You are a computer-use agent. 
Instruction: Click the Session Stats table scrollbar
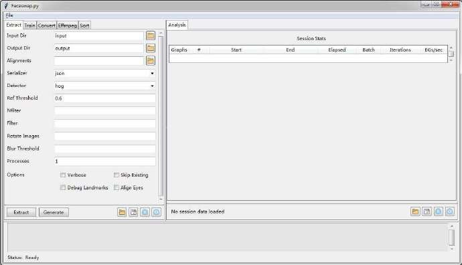coord(451,54)
